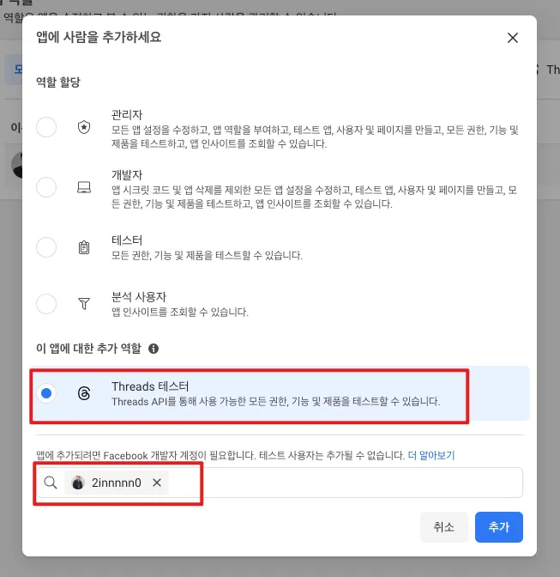This screenshot has width=560, height=577.
Task: Click inside the user search field
Action: pos(280,483)
